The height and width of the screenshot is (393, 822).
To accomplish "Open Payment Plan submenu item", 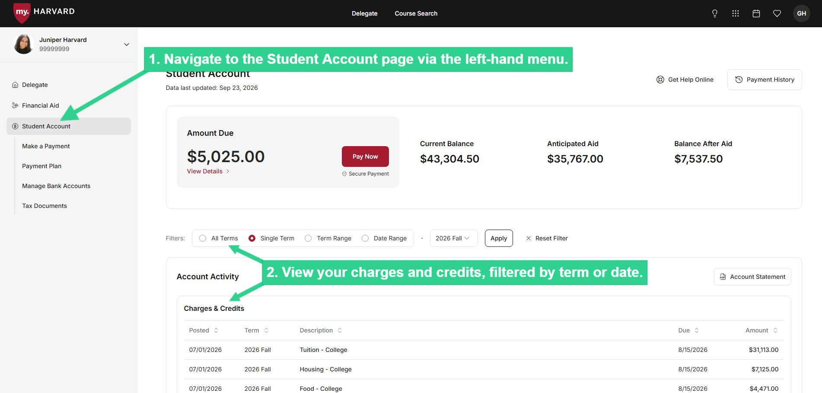I will point(42,166).
